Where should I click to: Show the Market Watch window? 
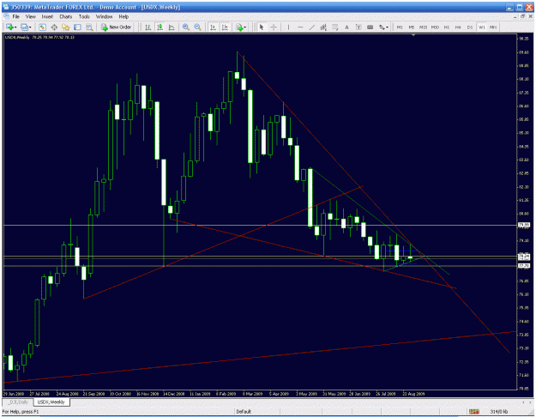(x=42, y=27)
